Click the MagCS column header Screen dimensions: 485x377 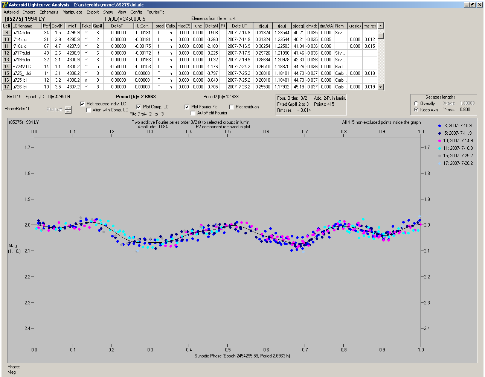click(x=184, y=26)
